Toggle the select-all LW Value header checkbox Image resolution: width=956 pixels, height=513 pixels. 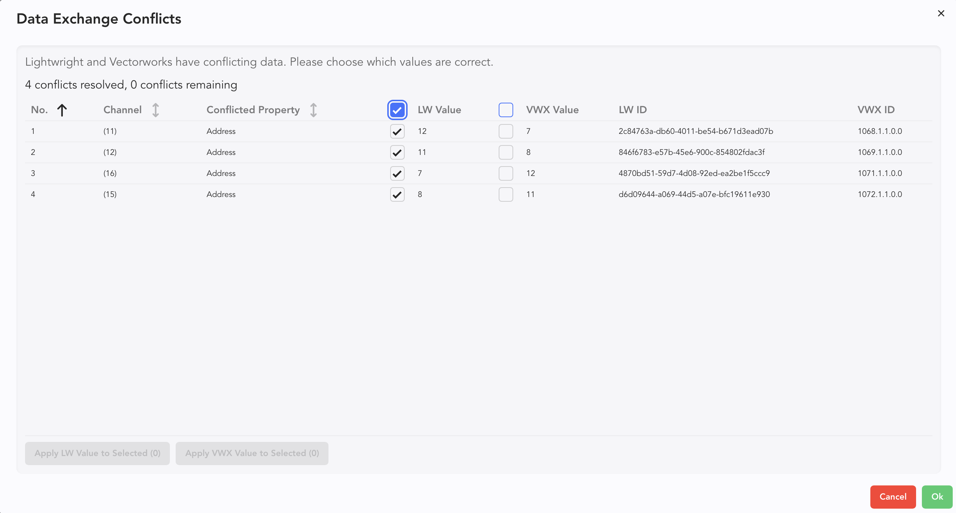(x=397, y=110)
